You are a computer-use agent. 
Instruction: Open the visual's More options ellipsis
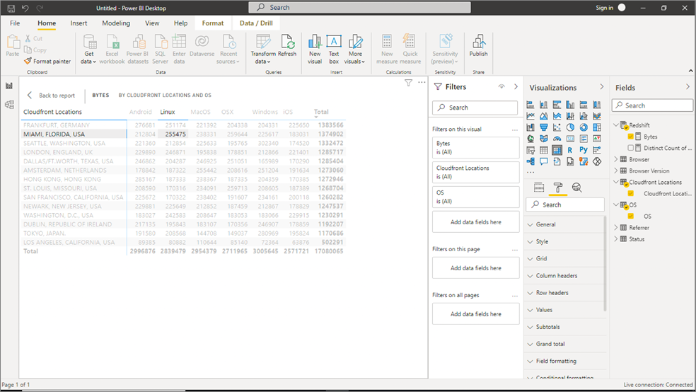[x=422, y=82]
